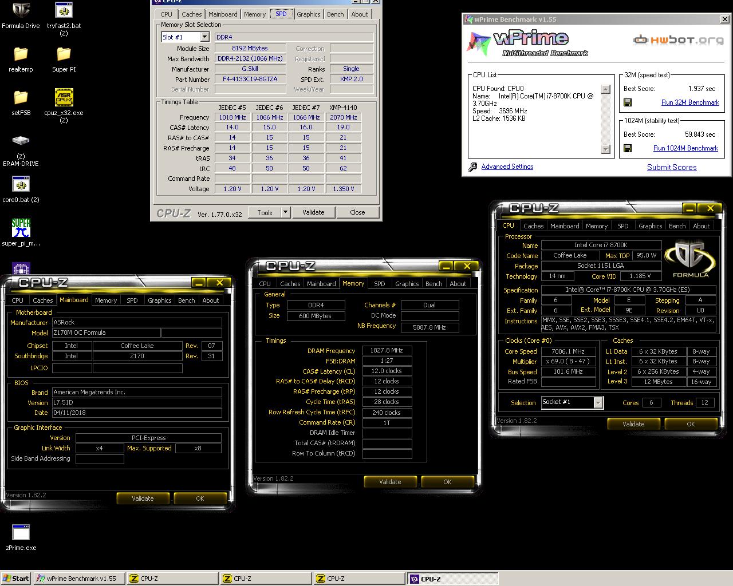This screenshot has height=586, width=733.
Task: Click the DRAM Frequency value 1827.8 MHz
Action: coord(387,351)
